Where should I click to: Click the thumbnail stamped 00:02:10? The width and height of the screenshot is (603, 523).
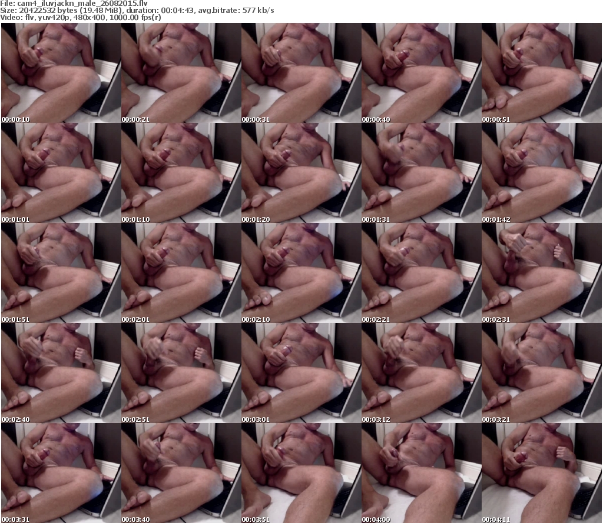[x=301, y=273]
